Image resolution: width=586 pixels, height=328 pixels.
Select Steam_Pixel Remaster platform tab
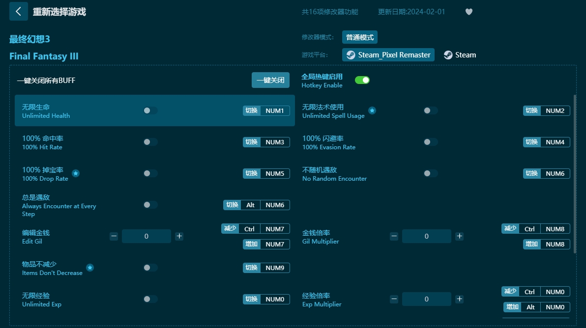click(388, 55)
